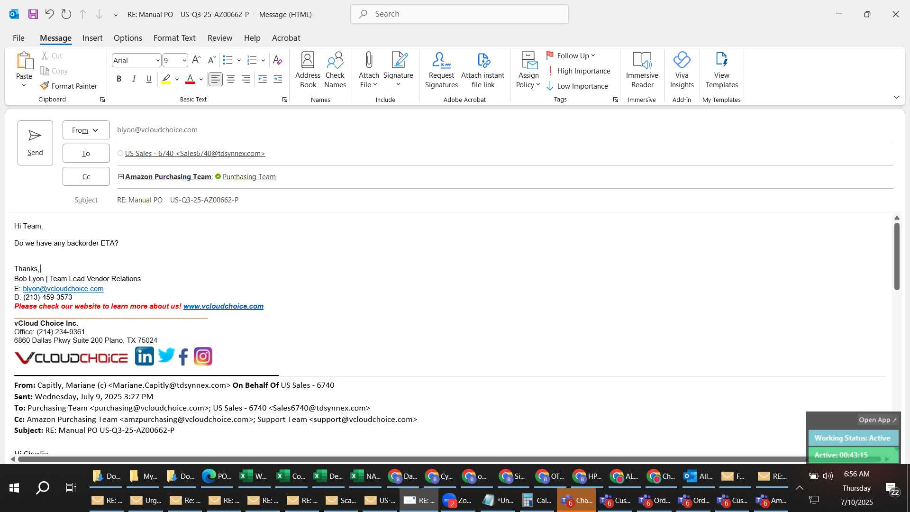The width and height of the screenshot is (910, 512).
Task: Switch to the Format Text tab
Action: 174,38
